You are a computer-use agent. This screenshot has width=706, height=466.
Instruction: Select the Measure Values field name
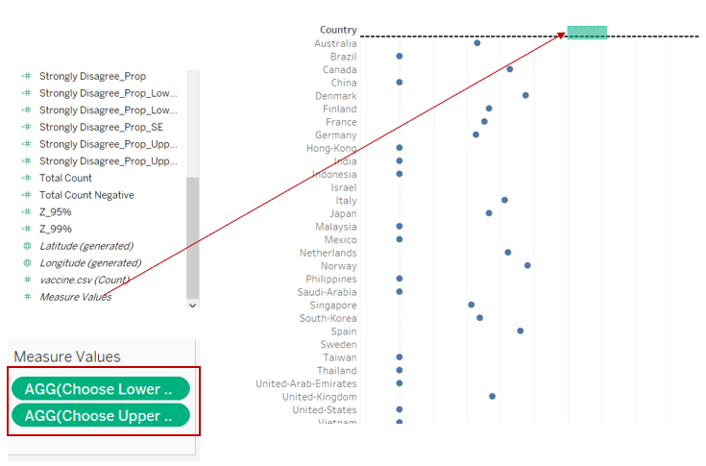[75, 297]
